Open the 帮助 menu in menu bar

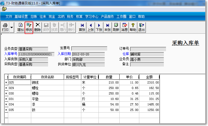(141, 17)
